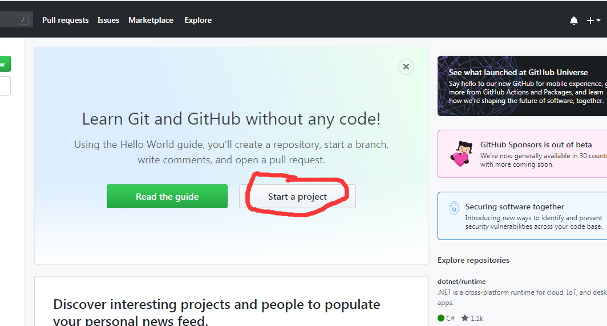The height and width of the screenshot is (326, 607).
Task: Click the Read the guide button
Action: point(167,196)
